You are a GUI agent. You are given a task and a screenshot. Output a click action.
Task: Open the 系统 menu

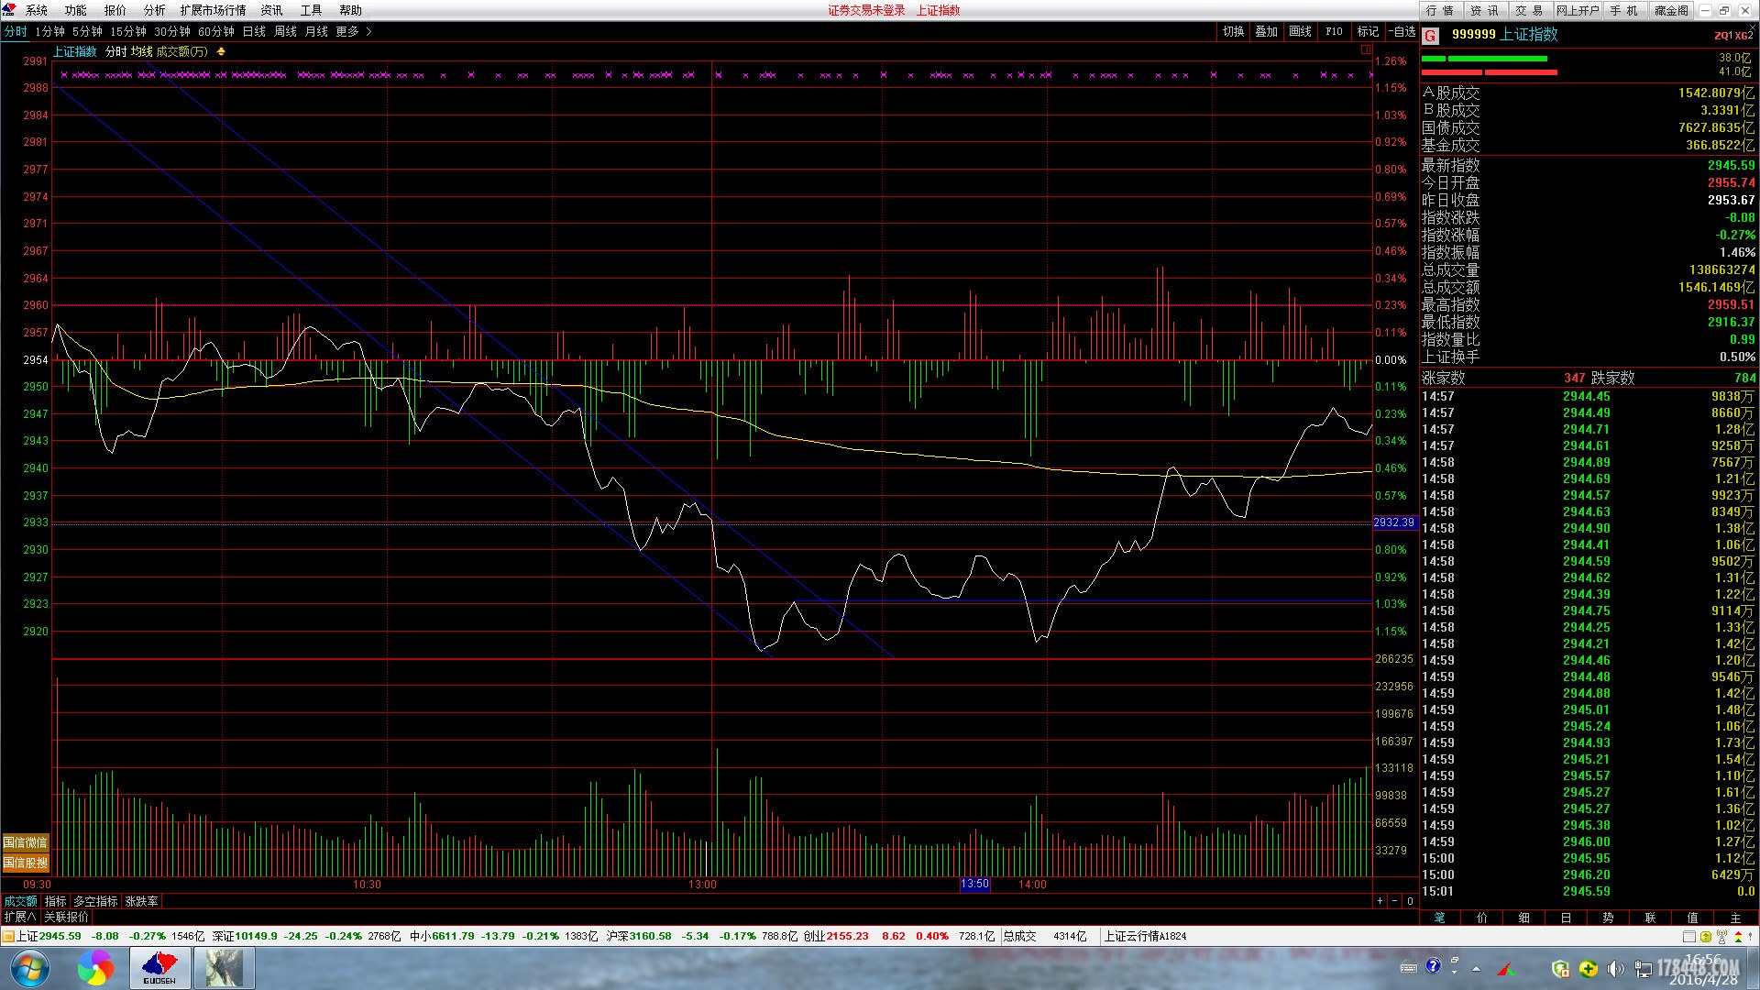[x=37, y=10]
